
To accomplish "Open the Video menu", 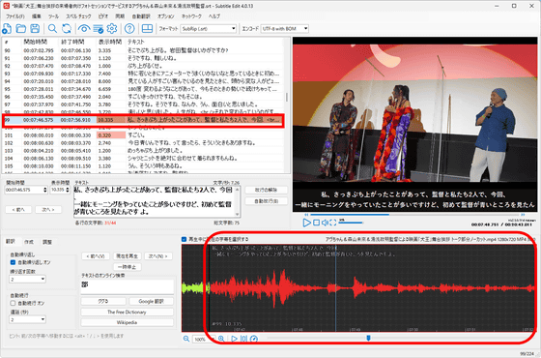I will (x=102, y=16).
